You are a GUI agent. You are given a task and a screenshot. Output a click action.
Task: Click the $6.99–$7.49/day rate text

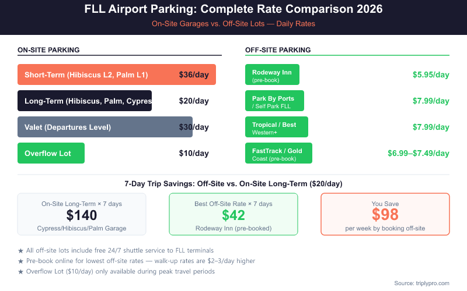419,153
